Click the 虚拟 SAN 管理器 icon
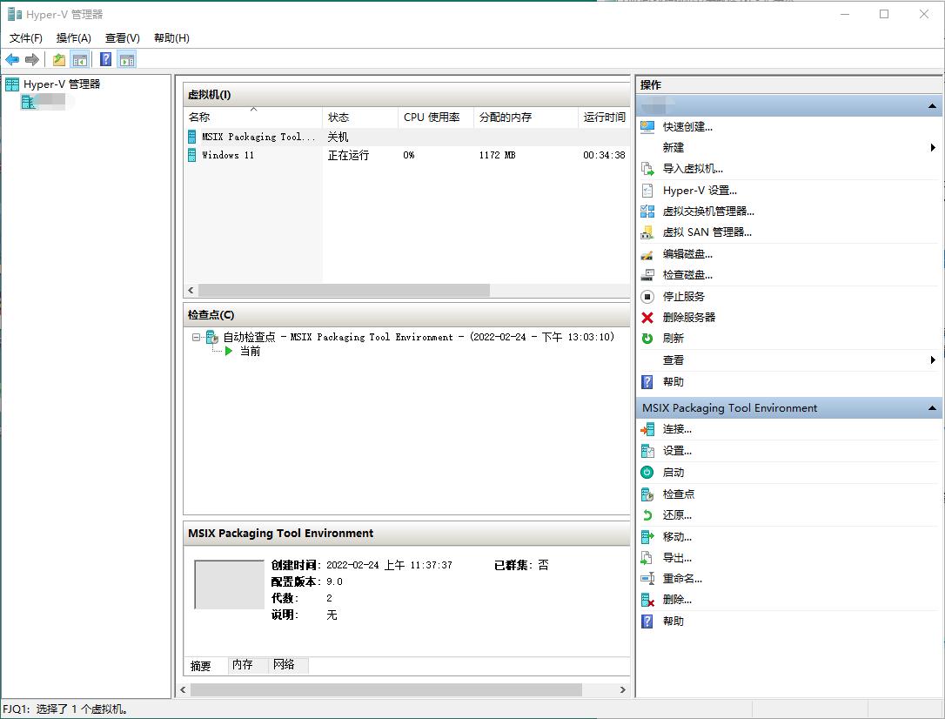Viewport: 945px width, 719px height. (x=647, y=232)
